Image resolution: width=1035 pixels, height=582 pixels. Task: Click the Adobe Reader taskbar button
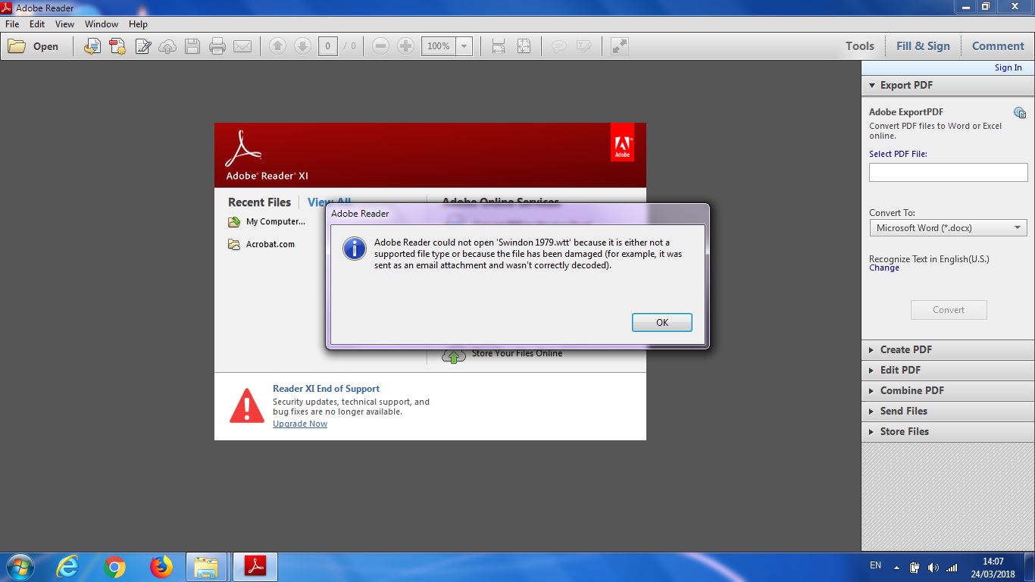tap(255, 567)
